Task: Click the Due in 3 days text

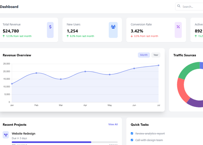Action: tap(19, 138)
